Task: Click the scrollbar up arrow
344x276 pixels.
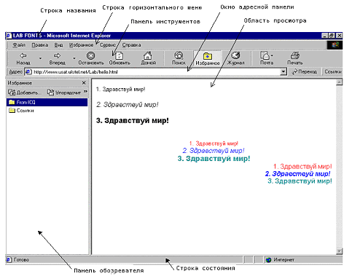Action: pos(339,82)
